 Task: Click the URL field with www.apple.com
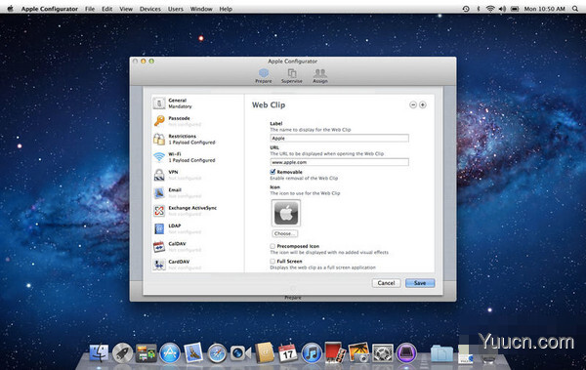click(339, 162)
